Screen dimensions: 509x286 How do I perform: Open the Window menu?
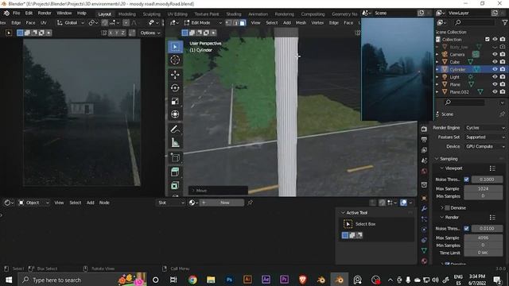(x=64, y=14)
